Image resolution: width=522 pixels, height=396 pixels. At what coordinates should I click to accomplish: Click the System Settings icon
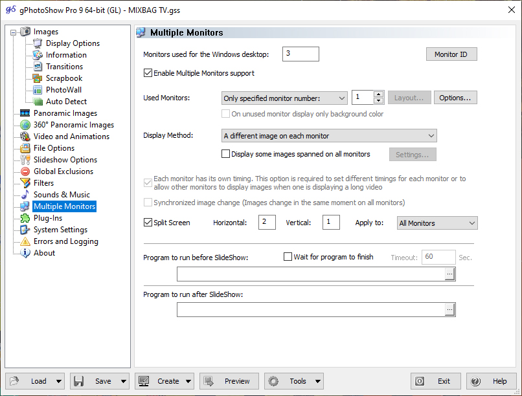pyautogui.click(x=25, y=230)
